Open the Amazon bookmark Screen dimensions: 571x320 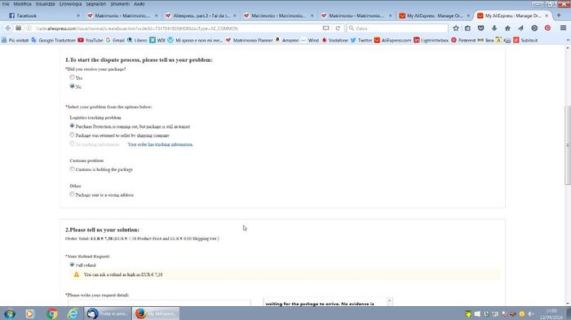[286, 41]
